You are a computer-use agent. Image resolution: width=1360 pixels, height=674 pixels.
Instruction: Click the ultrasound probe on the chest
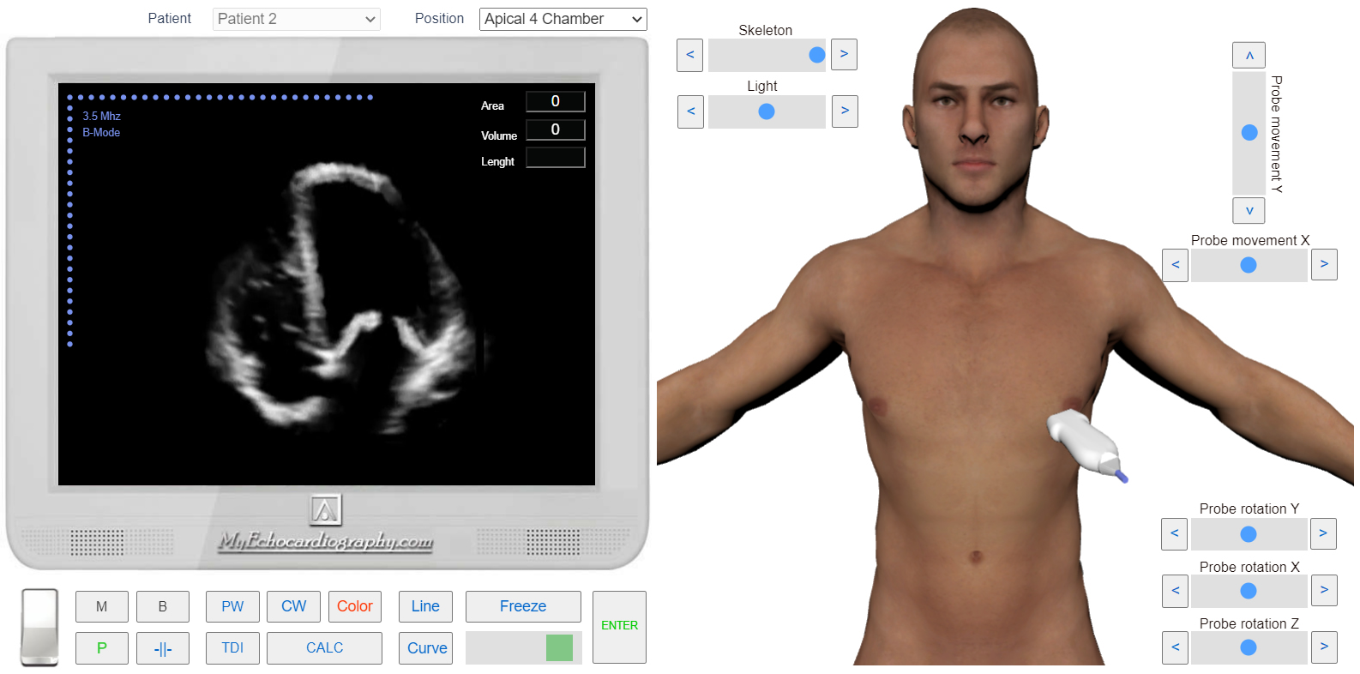[x=1086, y=444]
